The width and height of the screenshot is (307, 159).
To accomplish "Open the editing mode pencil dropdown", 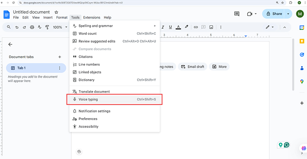I will (270, 27).
